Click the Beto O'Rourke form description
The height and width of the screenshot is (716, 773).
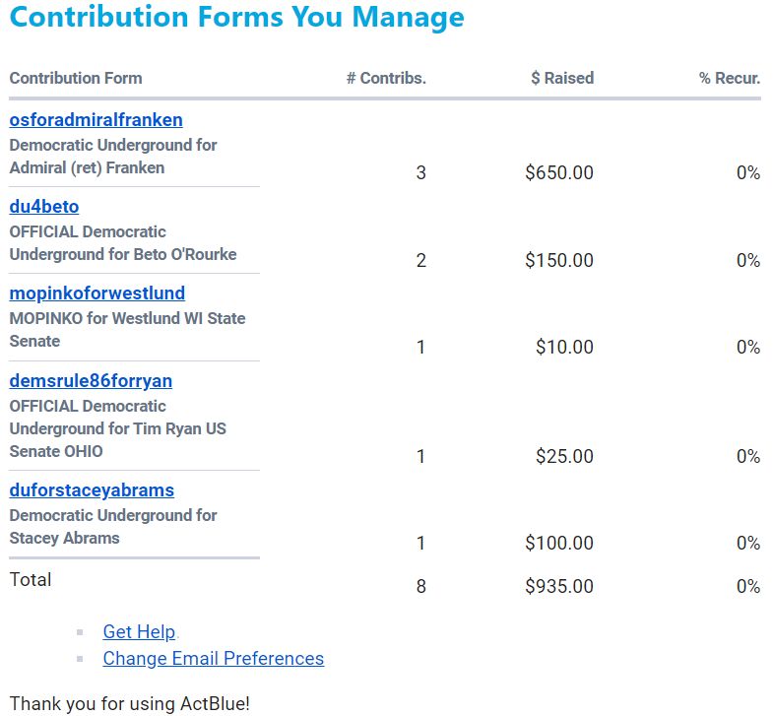(122, 243)
